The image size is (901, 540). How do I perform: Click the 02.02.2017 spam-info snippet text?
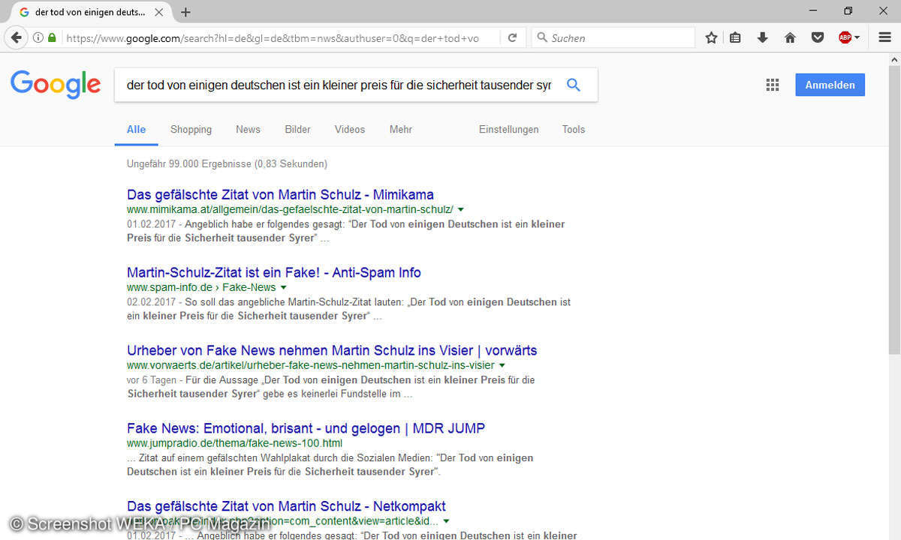click(x=348, y=309)
